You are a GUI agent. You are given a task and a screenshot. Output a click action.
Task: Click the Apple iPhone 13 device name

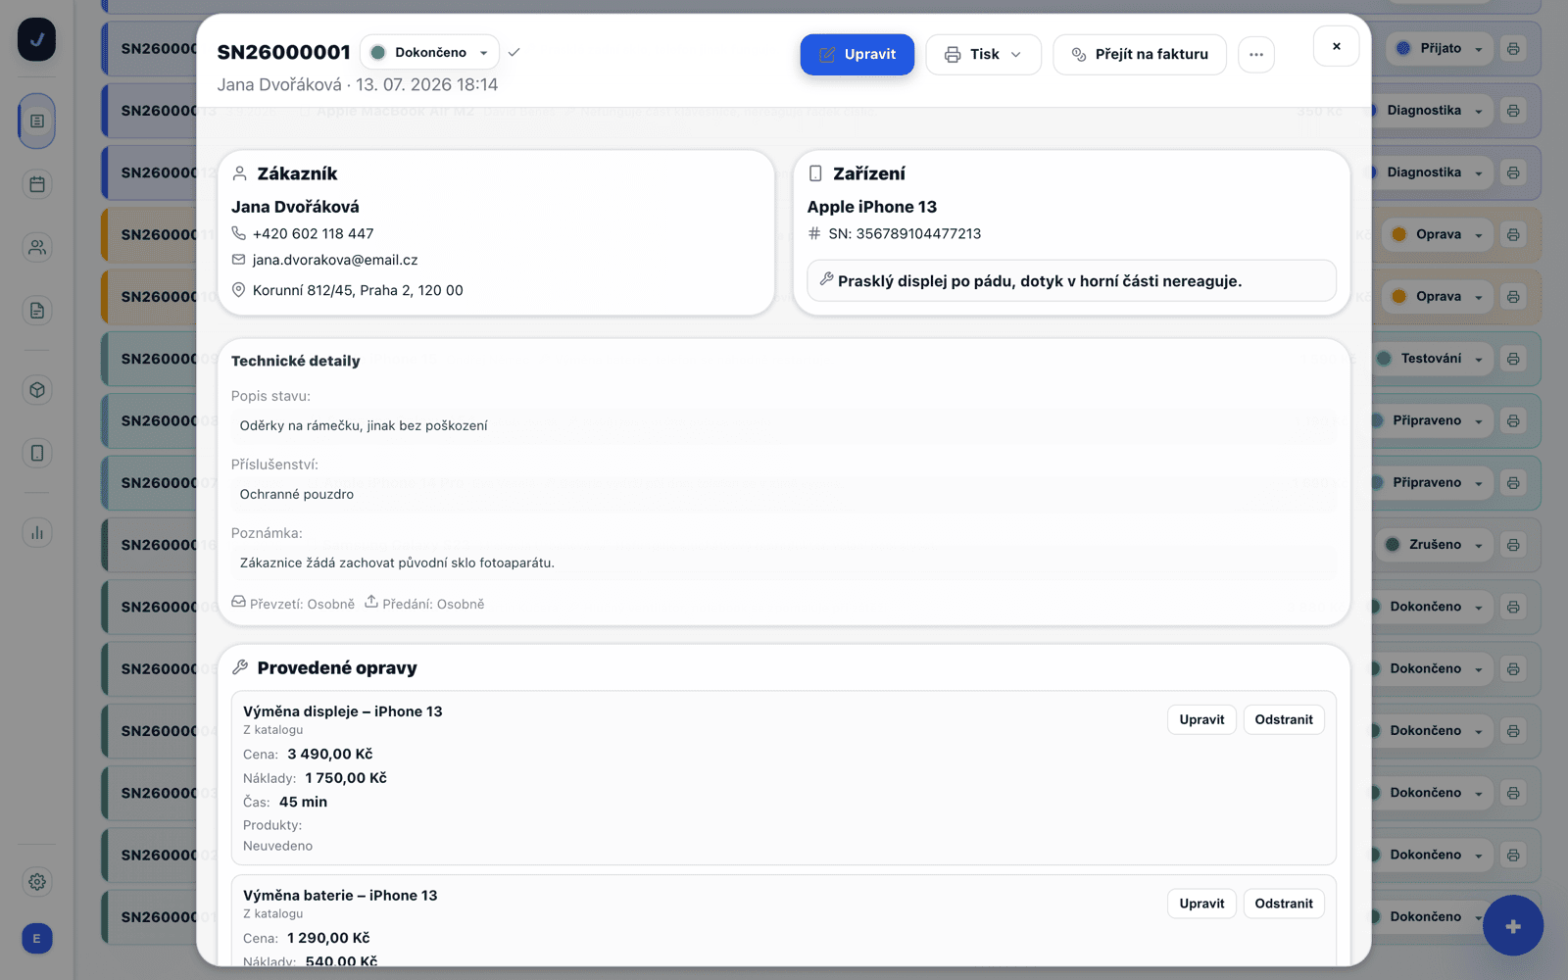pyautogui.click(x=872, y=207)
